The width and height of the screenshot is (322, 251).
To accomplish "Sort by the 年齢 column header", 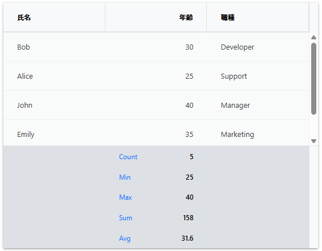I will [156, 18].
